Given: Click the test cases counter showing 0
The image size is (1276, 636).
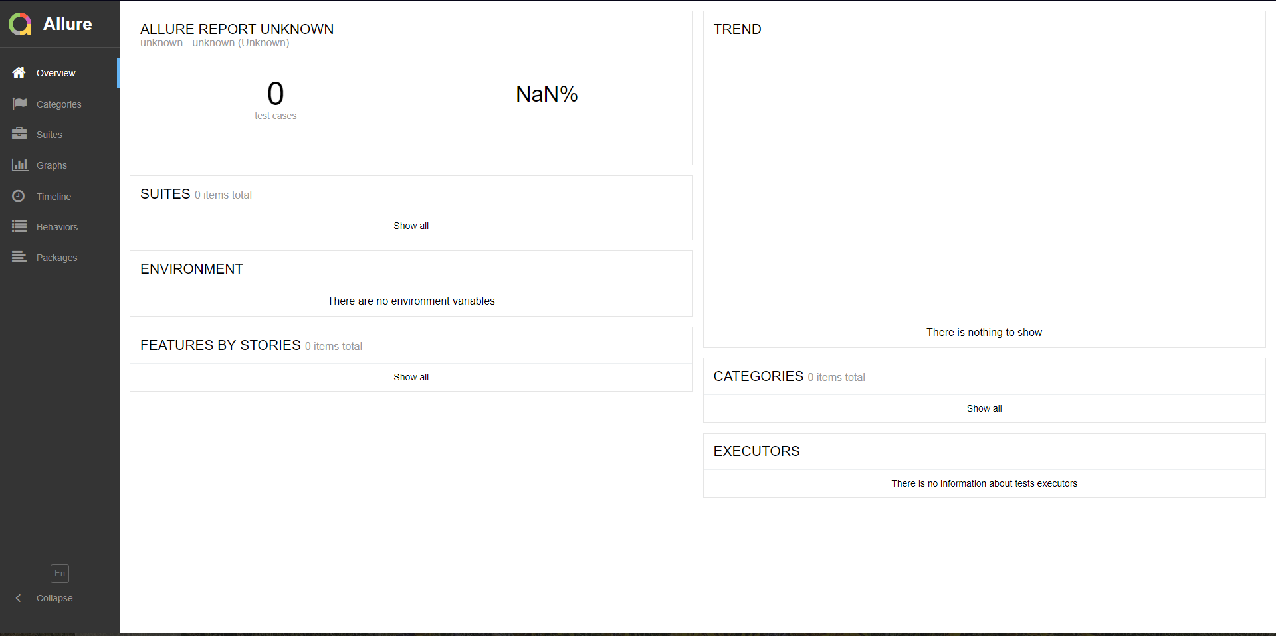Looking at the screenshot, I should point(274,100).
